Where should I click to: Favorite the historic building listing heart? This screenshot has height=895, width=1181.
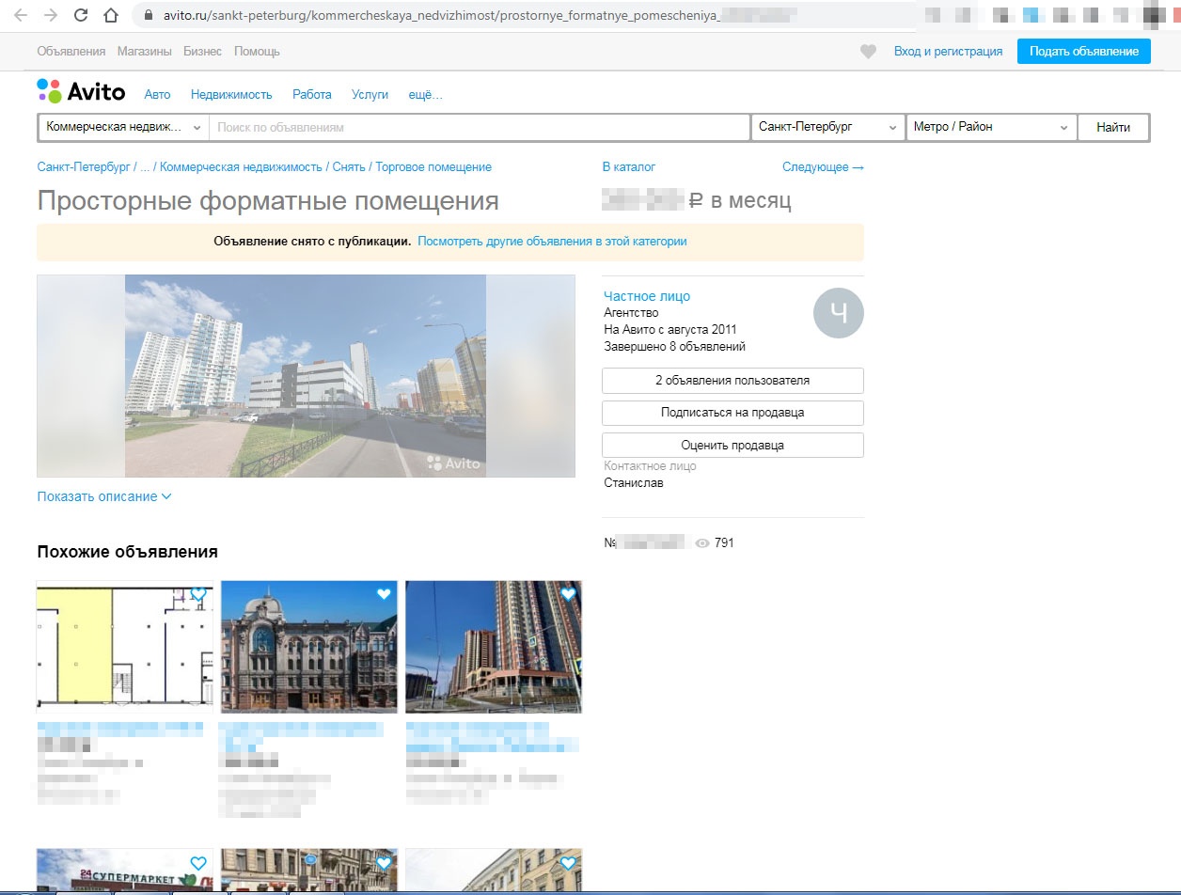coord(383,594)
